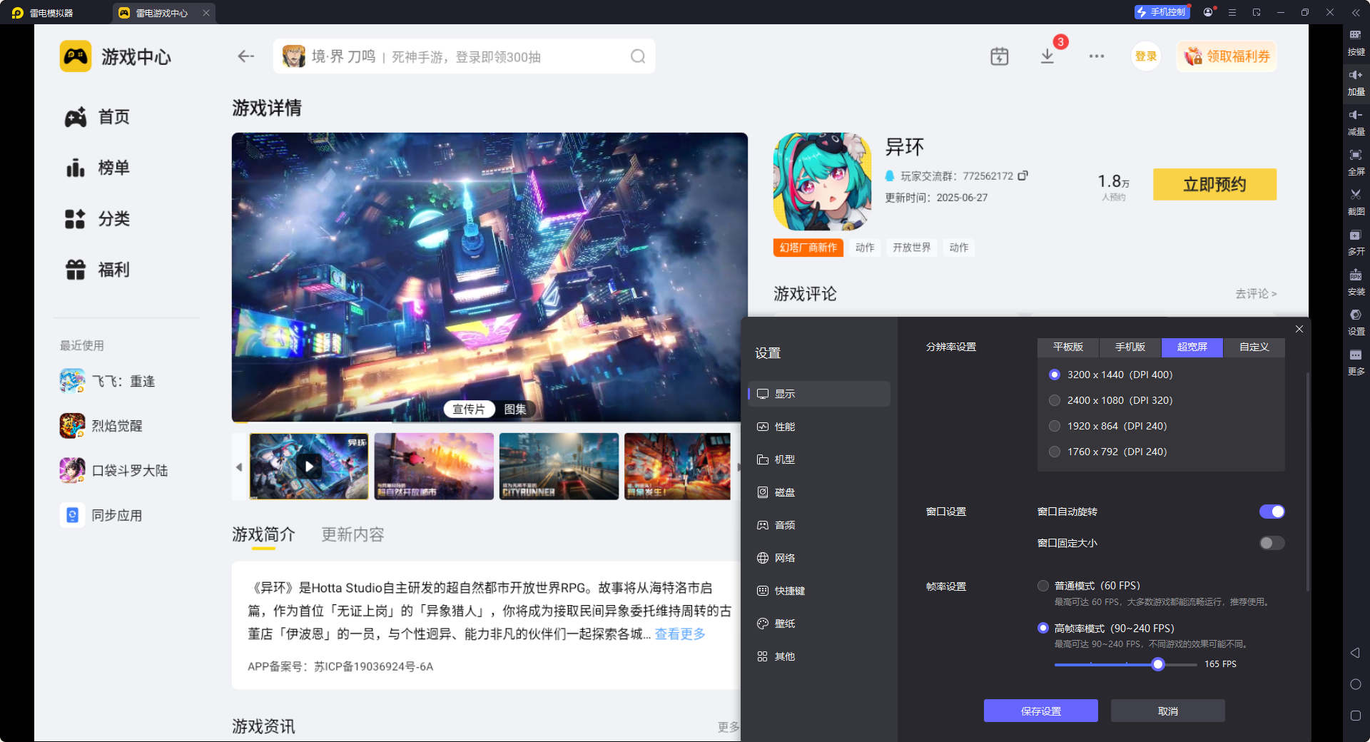Enter fullscreen using the 全屏 icon
The image size is (1370, 742).
(x=1356, y=162)
